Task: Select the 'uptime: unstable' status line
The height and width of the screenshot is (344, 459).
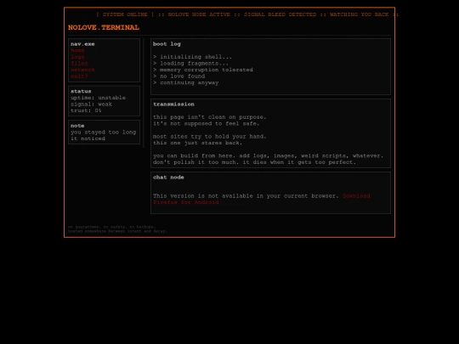Action: point(98,98)
